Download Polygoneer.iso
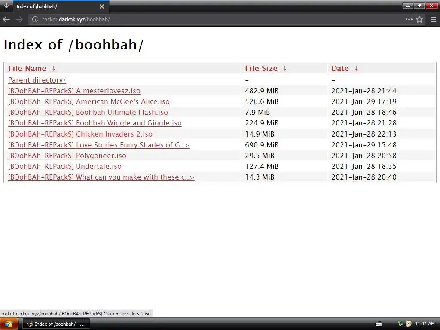Screen dimensions: 440x330 (67, 156)
